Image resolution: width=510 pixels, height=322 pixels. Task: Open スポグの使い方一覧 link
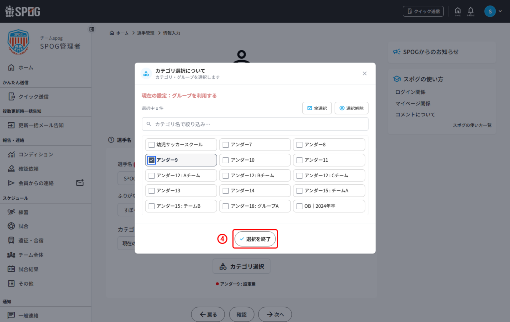472,125
